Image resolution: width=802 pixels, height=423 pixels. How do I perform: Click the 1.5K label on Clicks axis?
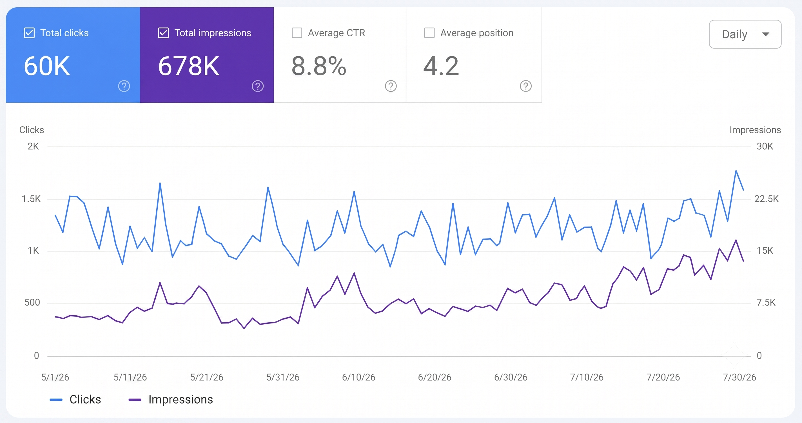tap(31, 199)
